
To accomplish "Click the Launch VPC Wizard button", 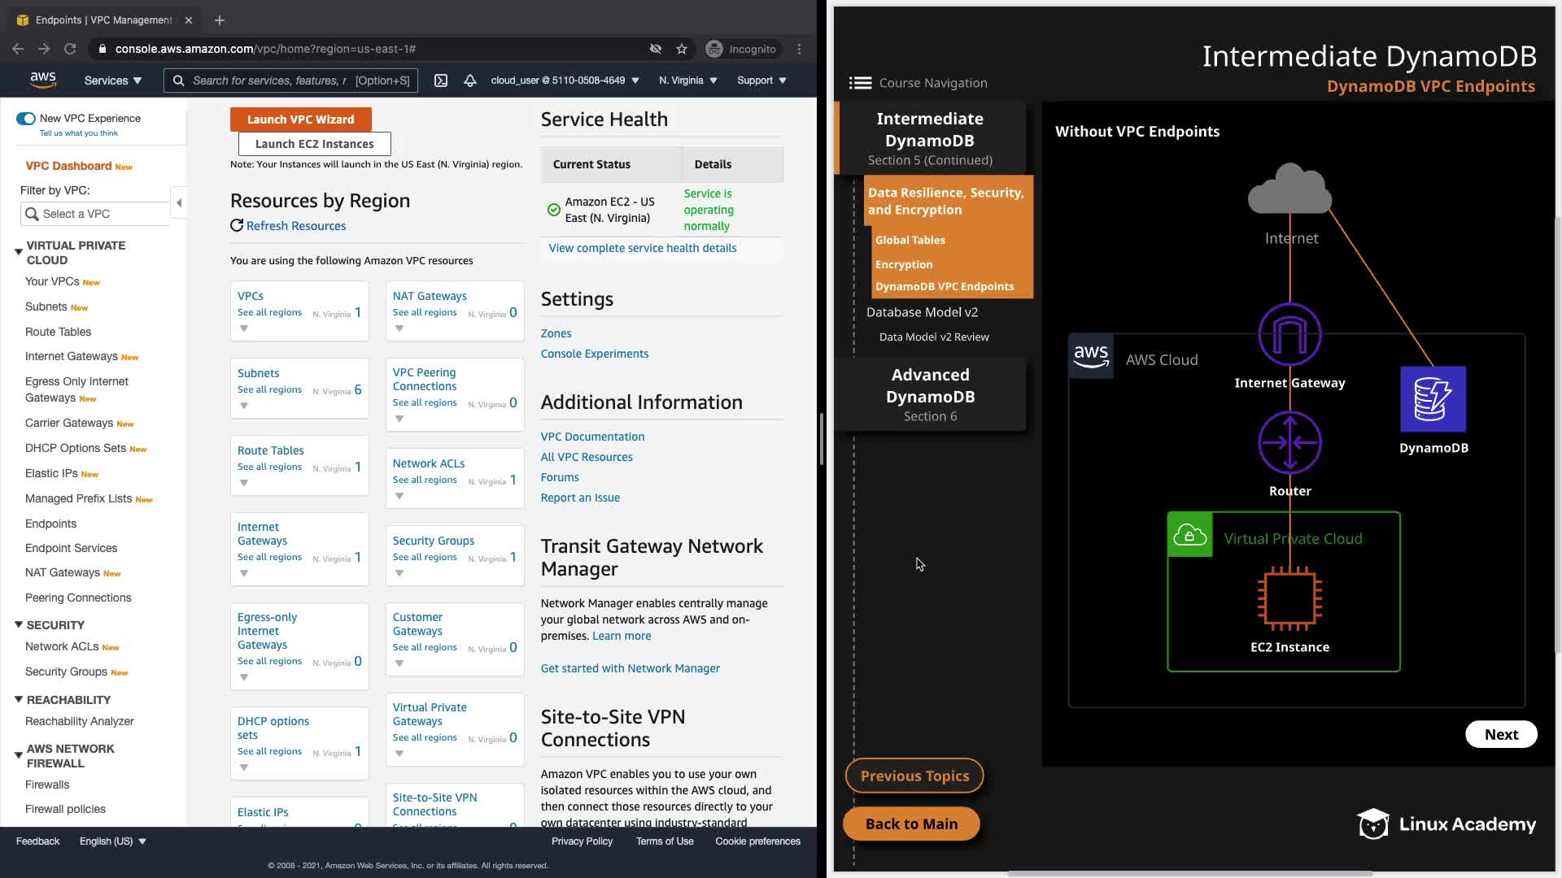I will tap(300, 119).
